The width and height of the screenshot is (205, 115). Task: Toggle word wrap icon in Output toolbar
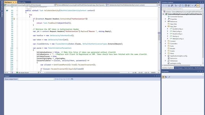point(72,79)
